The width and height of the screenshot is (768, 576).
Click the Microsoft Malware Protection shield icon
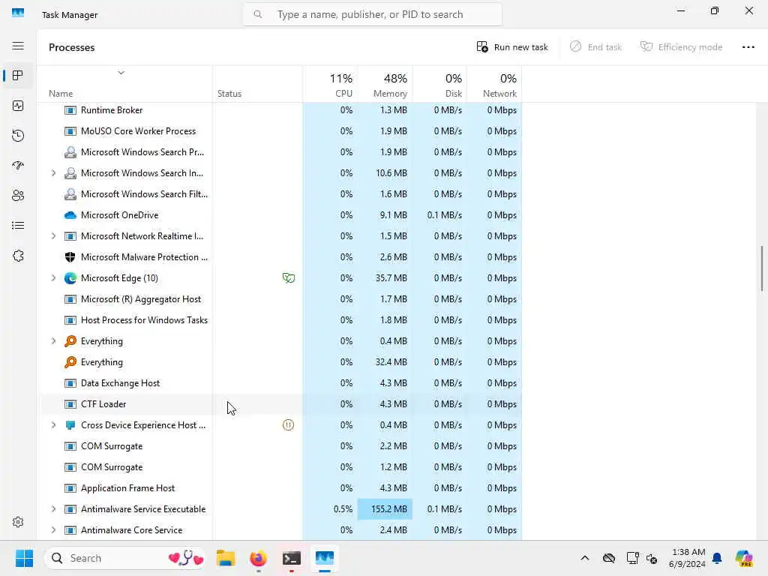[70, 257]
